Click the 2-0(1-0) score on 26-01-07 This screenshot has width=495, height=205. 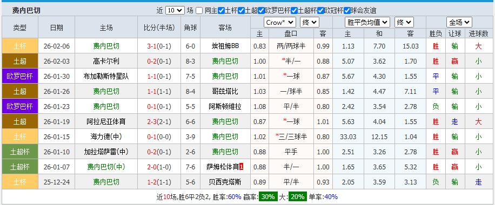159,167
